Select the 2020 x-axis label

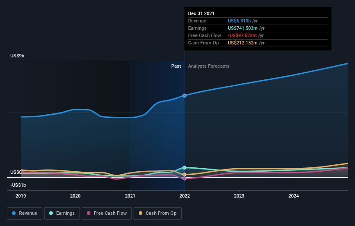pyautogui.click(x=75, y=196)
